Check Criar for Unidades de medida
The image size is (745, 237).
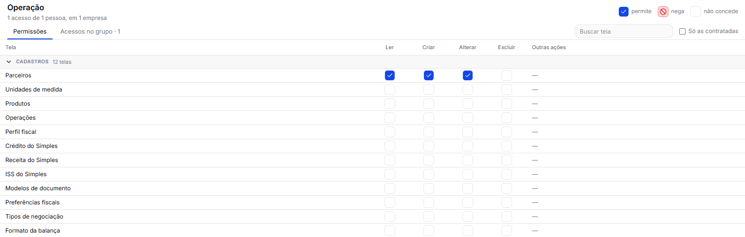point(429,90)
